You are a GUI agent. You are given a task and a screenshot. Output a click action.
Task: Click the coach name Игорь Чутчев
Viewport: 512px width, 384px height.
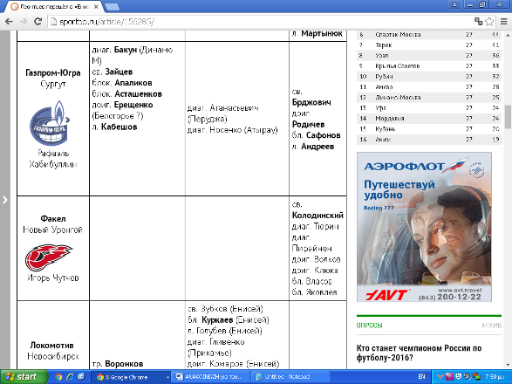(53, 278)
